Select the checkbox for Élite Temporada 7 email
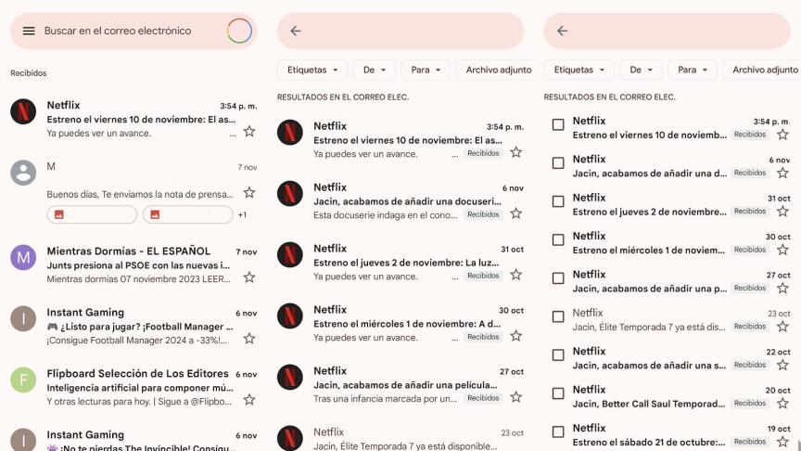 558,316
